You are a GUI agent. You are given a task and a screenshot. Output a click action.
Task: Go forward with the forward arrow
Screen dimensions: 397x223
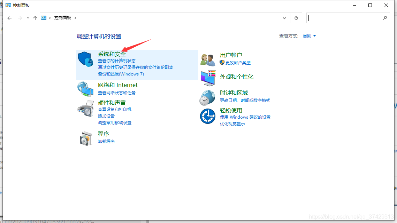[20, 18]
